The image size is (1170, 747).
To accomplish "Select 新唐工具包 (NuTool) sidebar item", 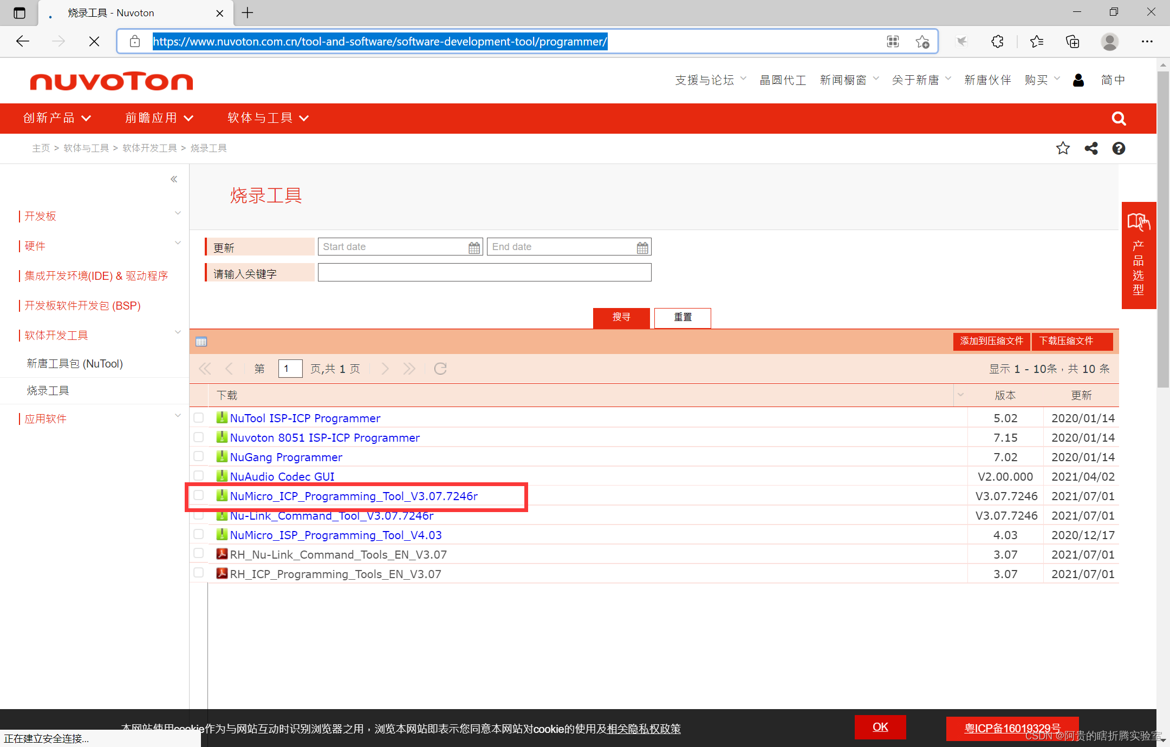I will click(75, 363).
